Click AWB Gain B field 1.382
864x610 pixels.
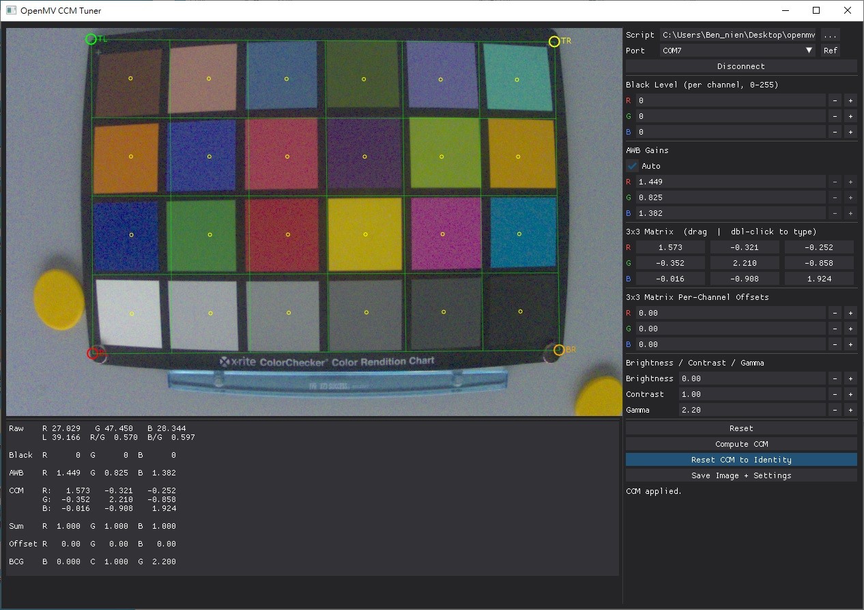(731, 213)
